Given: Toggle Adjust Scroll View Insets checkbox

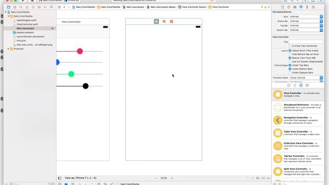Looking at the screenshot, I should (290, 50).
